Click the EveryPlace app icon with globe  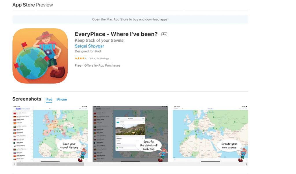click(40, 56)
